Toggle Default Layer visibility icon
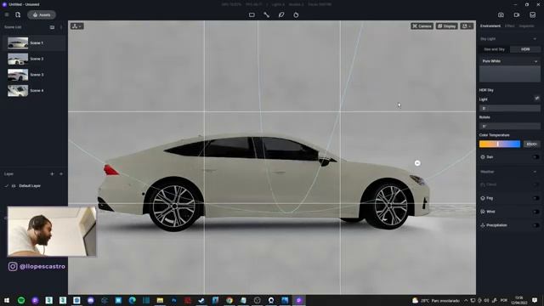The width and height of the screenshot is (544, 306). 14,186
